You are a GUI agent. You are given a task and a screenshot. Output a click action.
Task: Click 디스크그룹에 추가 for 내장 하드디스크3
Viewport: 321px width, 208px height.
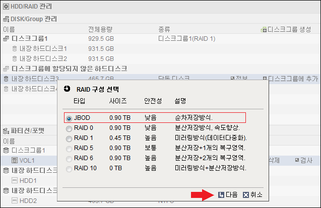click(x=290, y=79)
